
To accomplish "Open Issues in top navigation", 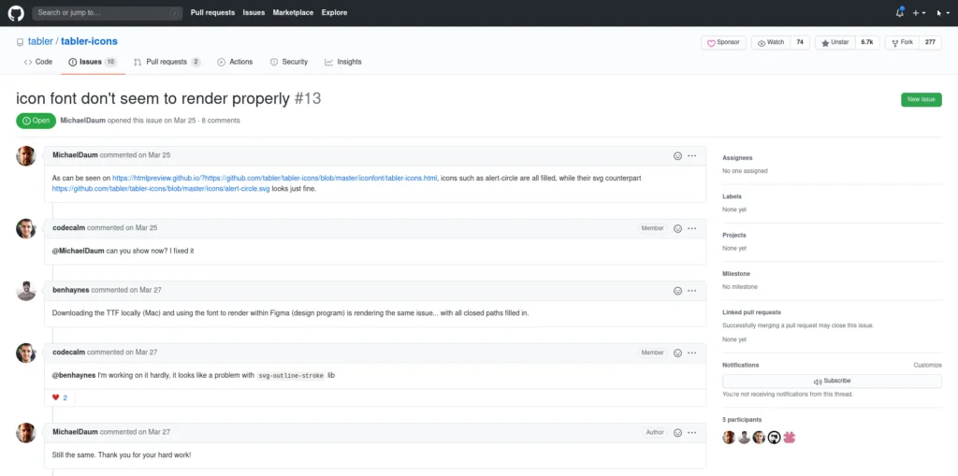I will coord(254,13).
